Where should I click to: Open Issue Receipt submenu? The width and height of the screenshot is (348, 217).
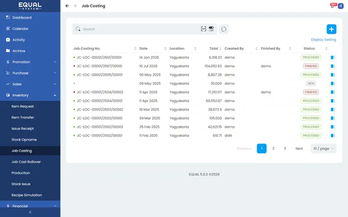tap(23, 128)
